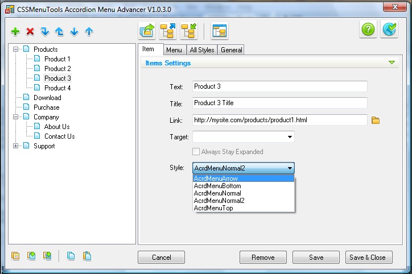The image size is (412, 274).
Task: Click the app icon in the title bar
Action: 10,9
